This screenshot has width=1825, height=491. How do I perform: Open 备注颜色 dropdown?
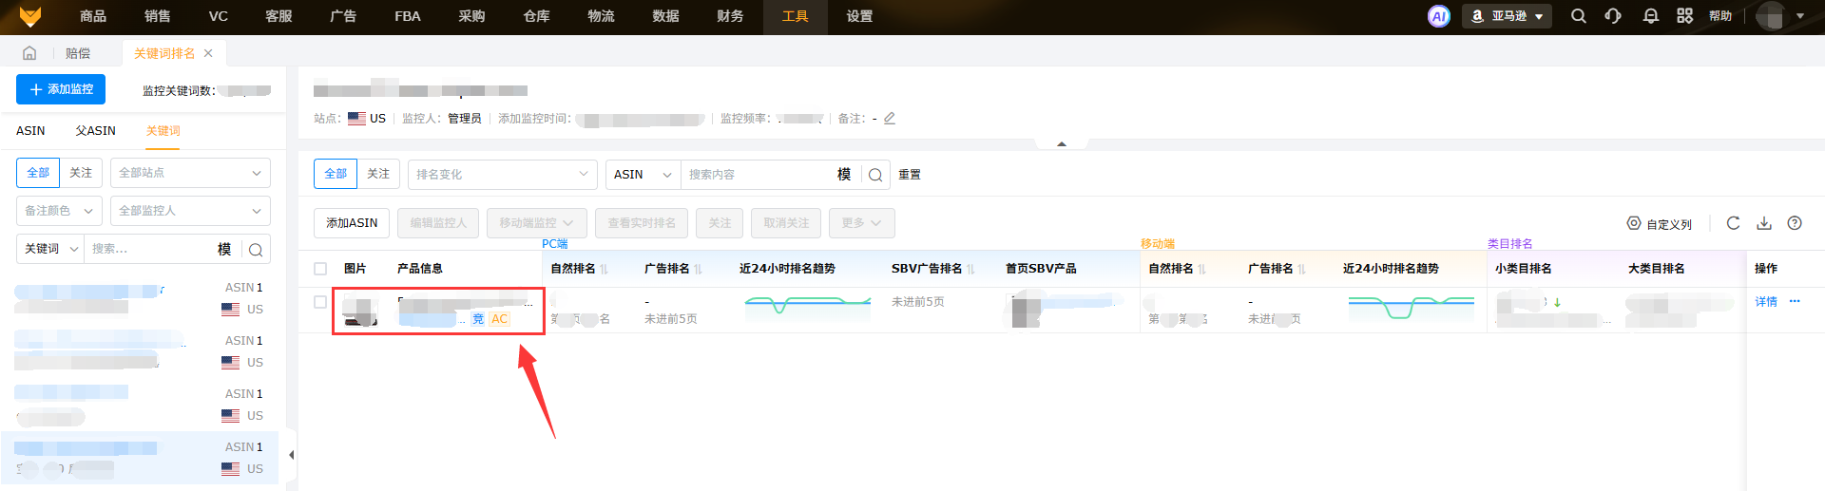(59, 211)
